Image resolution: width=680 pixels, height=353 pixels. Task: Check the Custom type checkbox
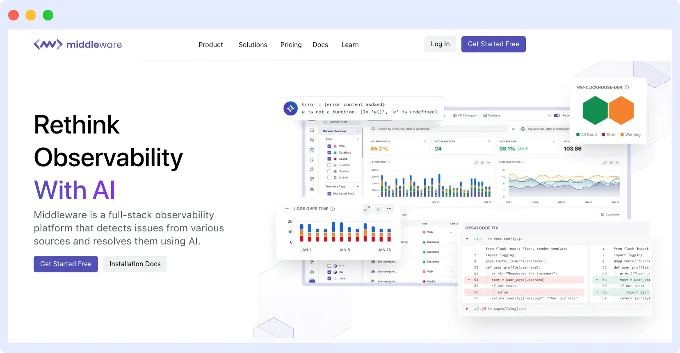pyautogui.click(x=329, y=171)
